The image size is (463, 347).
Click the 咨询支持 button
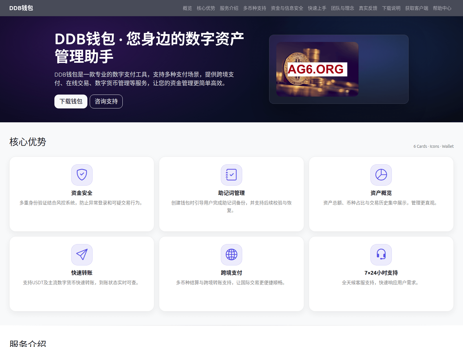click(x=106, y=101)
